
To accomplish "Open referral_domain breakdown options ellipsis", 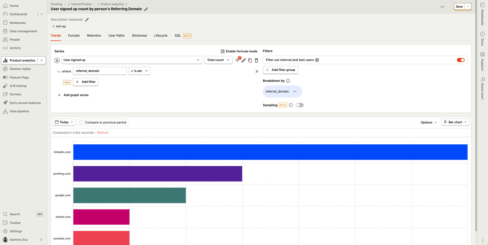I will (x=295, y=91).
